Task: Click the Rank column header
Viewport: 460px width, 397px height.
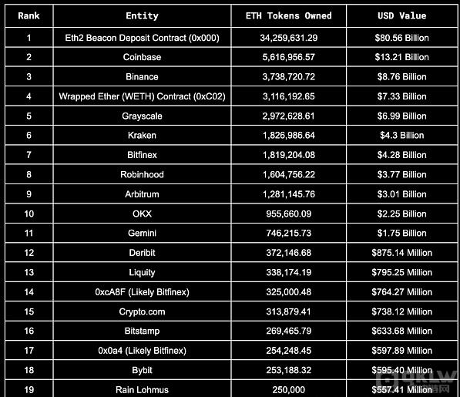Action: click(29, 16)
